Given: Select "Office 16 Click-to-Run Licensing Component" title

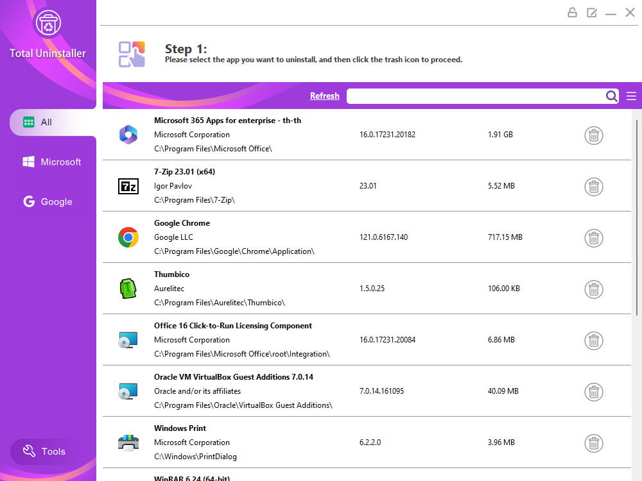Looking at the screenshot, I should [233, 326].
